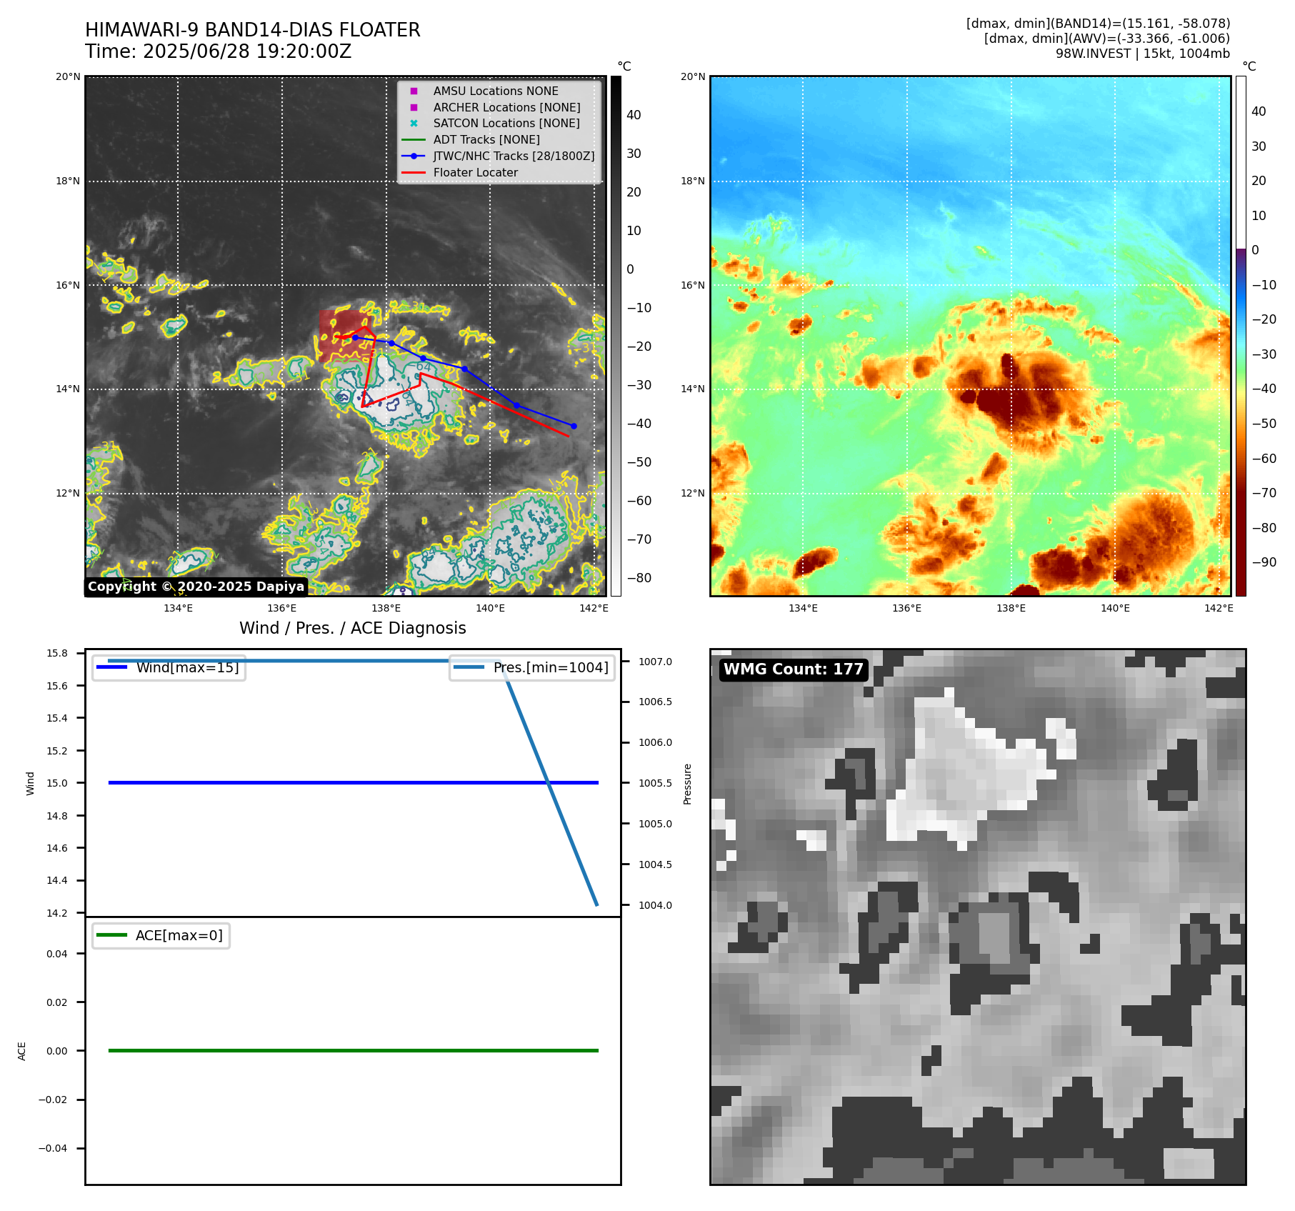Click the 1007.0 pressure axis tick label

coord(655,662)
